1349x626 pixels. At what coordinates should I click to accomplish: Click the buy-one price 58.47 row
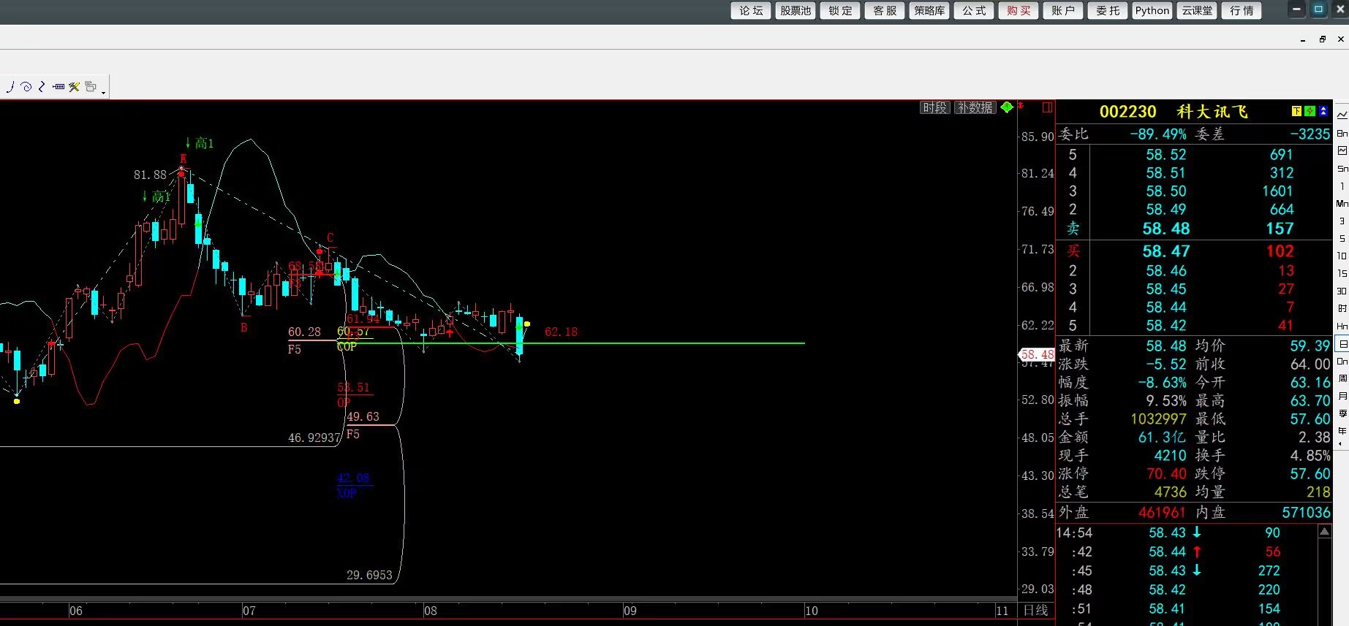(1194, 251)
